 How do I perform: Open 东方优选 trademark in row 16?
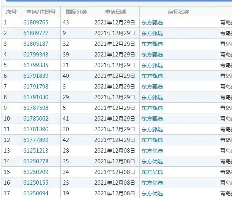(x=152, y=183)
